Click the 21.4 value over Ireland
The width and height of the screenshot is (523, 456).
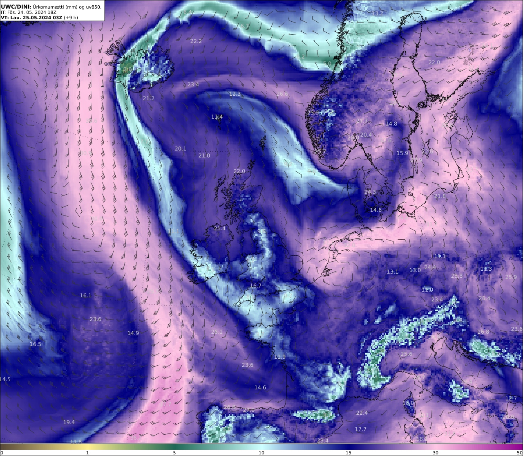point(220,229)
